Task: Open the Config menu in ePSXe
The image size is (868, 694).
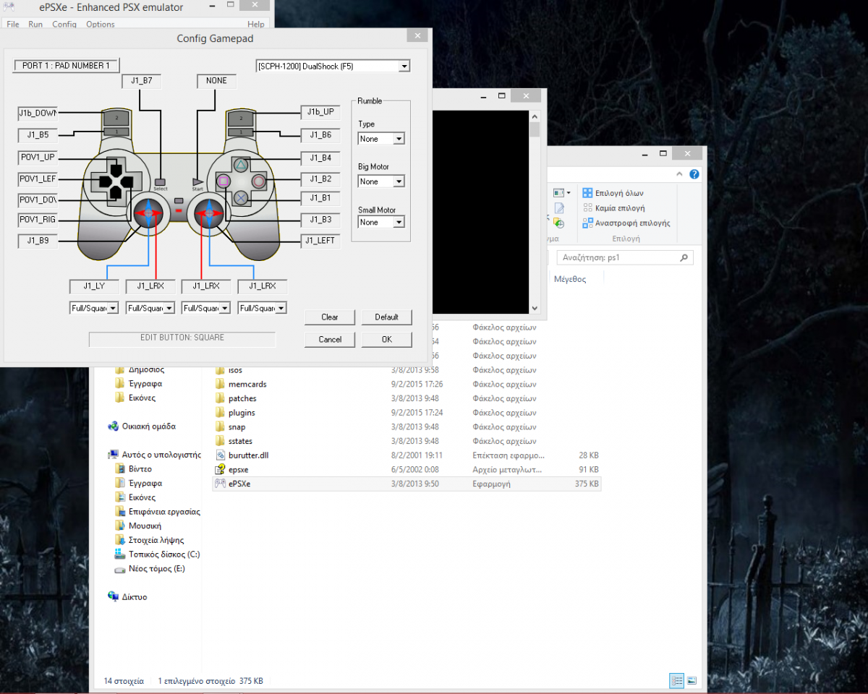Action: click(64, 24)
